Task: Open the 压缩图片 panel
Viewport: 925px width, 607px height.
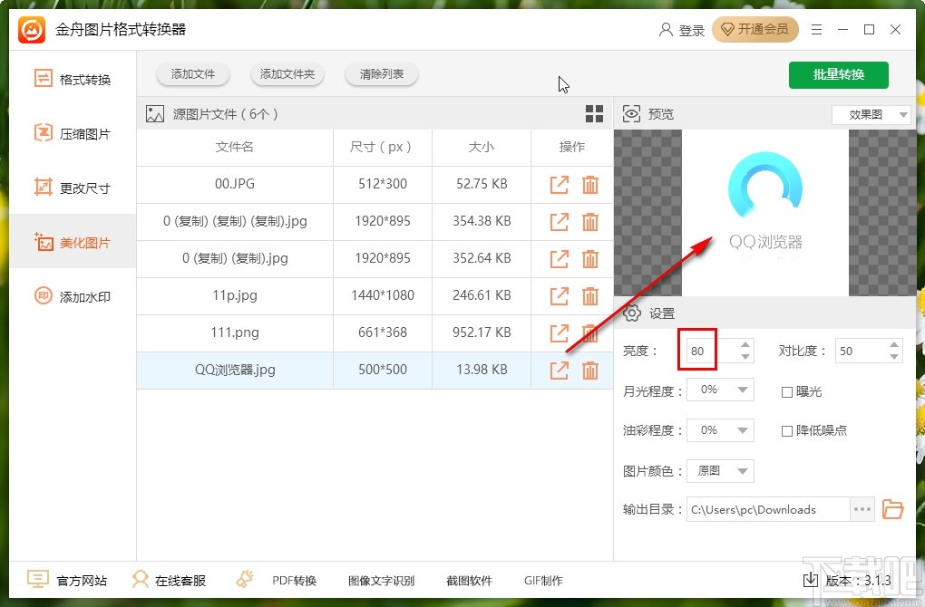Action: click(71, 133)
